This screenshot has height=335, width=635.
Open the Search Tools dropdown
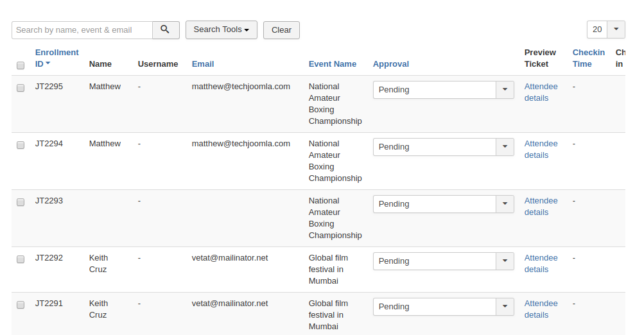point(221,30)
